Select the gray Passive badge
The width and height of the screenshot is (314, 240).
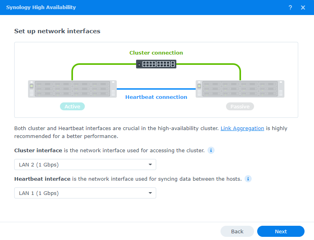[x=240, y=106]
